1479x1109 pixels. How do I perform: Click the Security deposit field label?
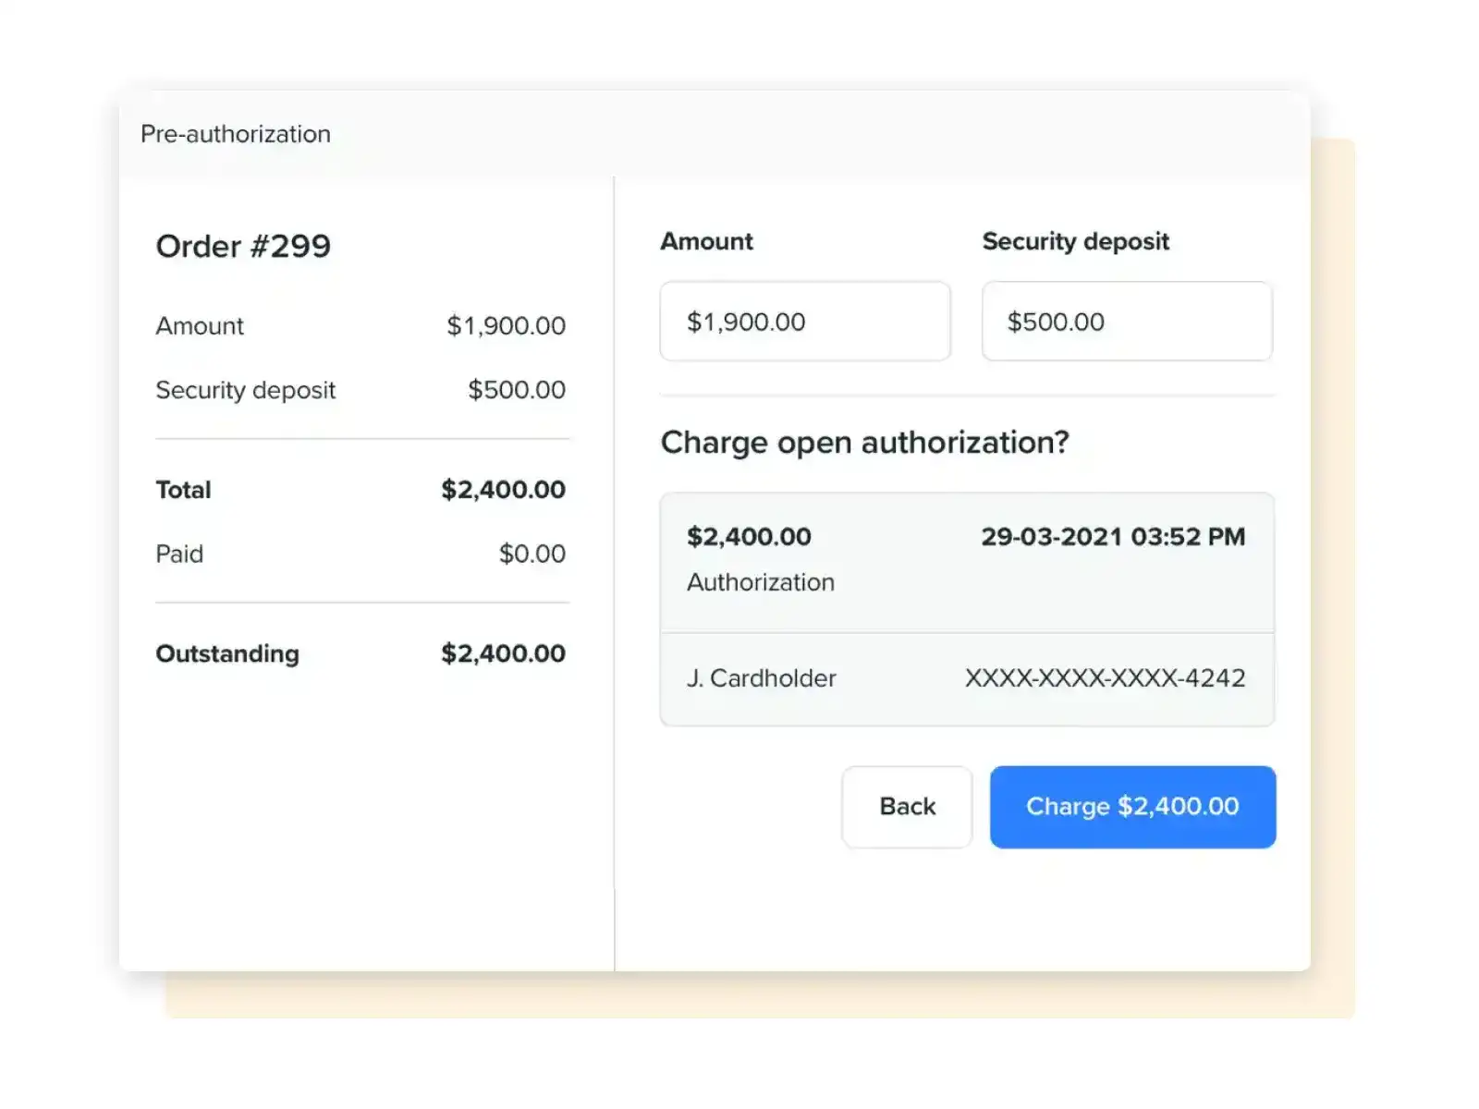click(1075, 241)
